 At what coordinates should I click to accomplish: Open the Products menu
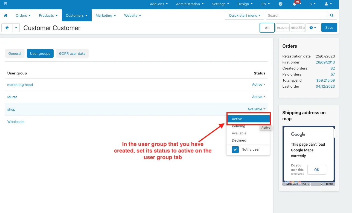(48, 16)
